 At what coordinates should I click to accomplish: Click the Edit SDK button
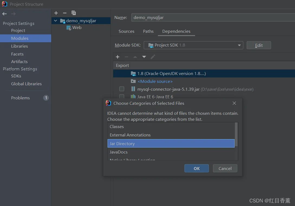(259, 45)
